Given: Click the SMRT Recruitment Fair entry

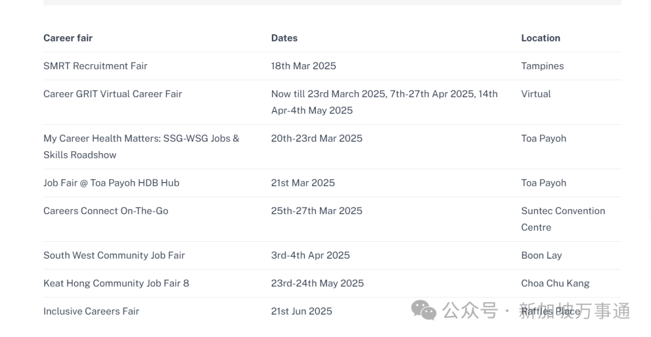Looking at the screenshot, I should pos(95,66).
